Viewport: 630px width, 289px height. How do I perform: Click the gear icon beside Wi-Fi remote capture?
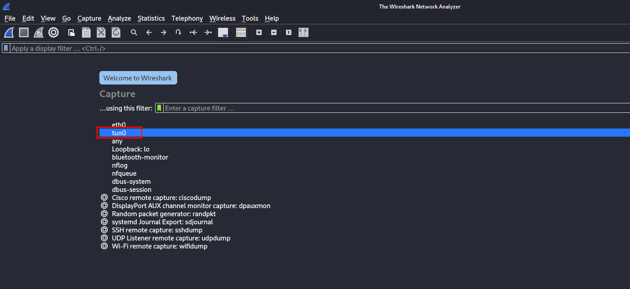pos(104,246)
